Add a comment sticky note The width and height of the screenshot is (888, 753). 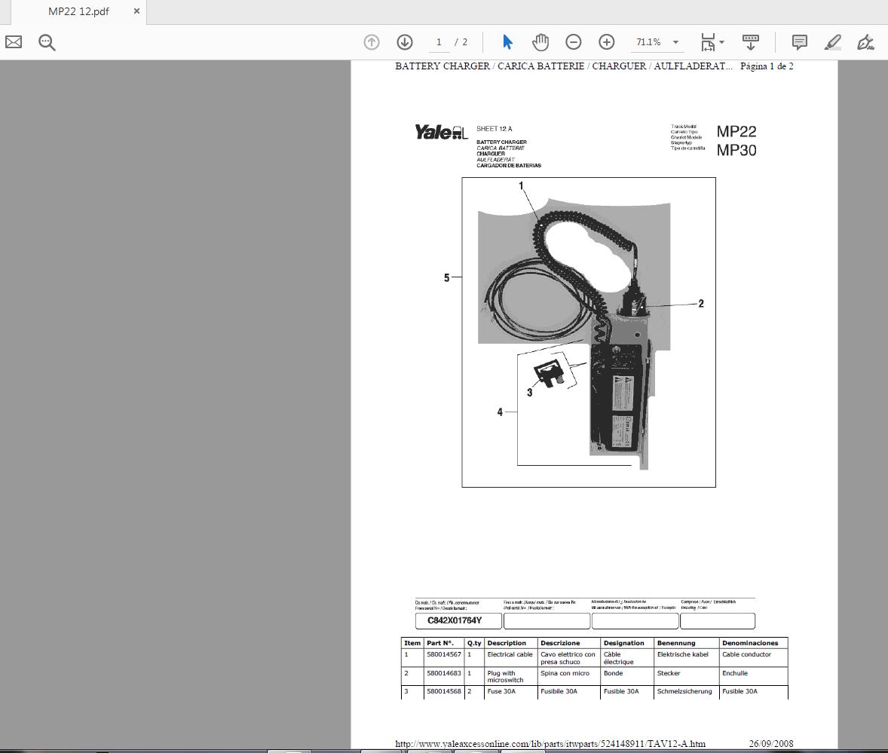(799, 42)
